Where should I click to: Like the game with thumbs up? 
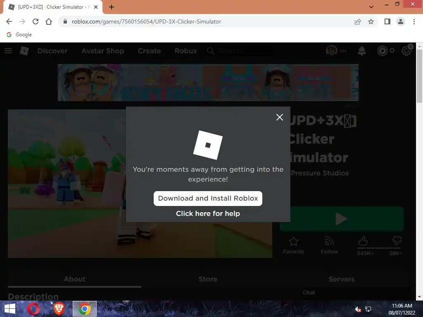pos(363,241)
